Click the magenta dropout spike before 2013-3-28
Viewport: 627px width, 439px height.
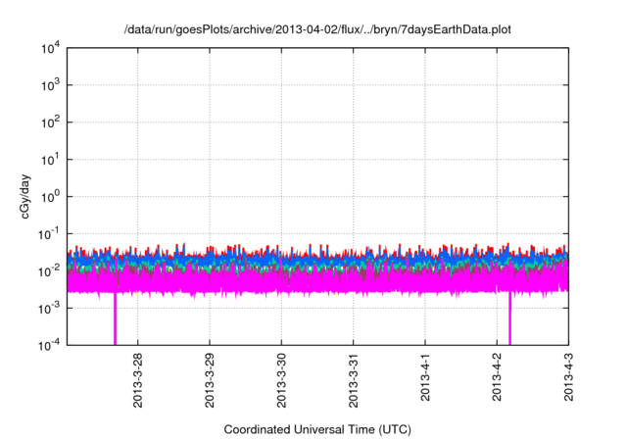pos(115,318)
